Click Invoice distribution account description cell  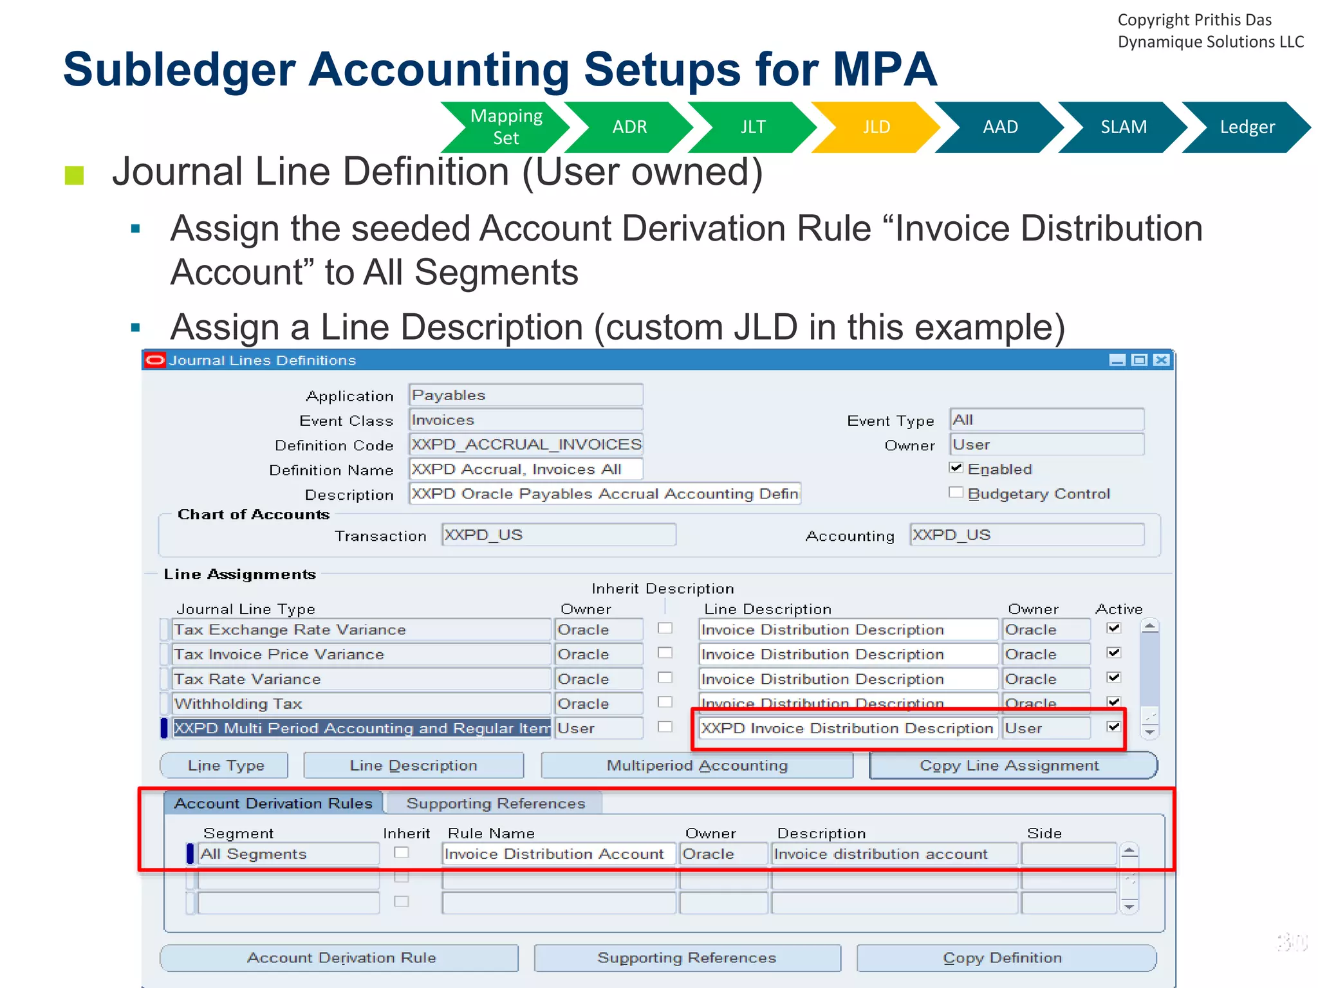(x=895, y=854)
